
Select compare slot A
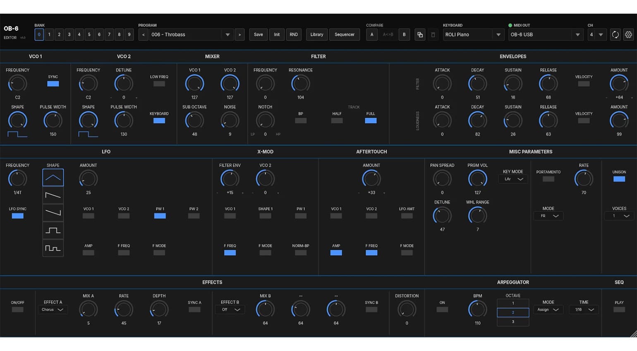tap(372, 35)
